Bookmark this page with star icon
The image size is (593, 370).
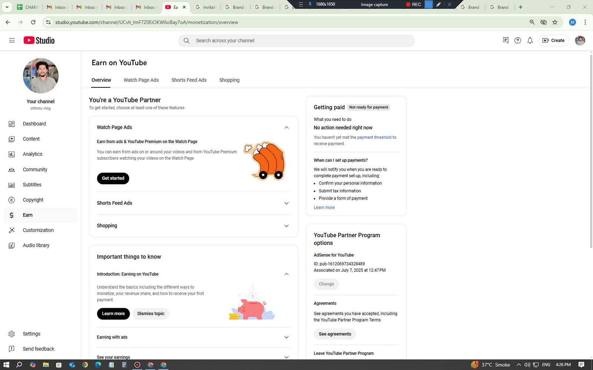pos(555,22)
